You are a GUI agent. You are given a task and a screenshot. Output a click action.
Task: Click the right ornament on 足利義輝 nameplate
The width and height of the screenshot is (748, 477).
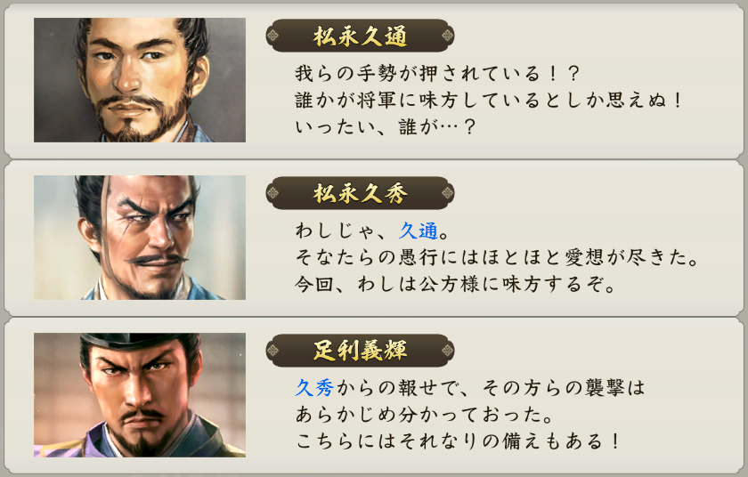447,351
